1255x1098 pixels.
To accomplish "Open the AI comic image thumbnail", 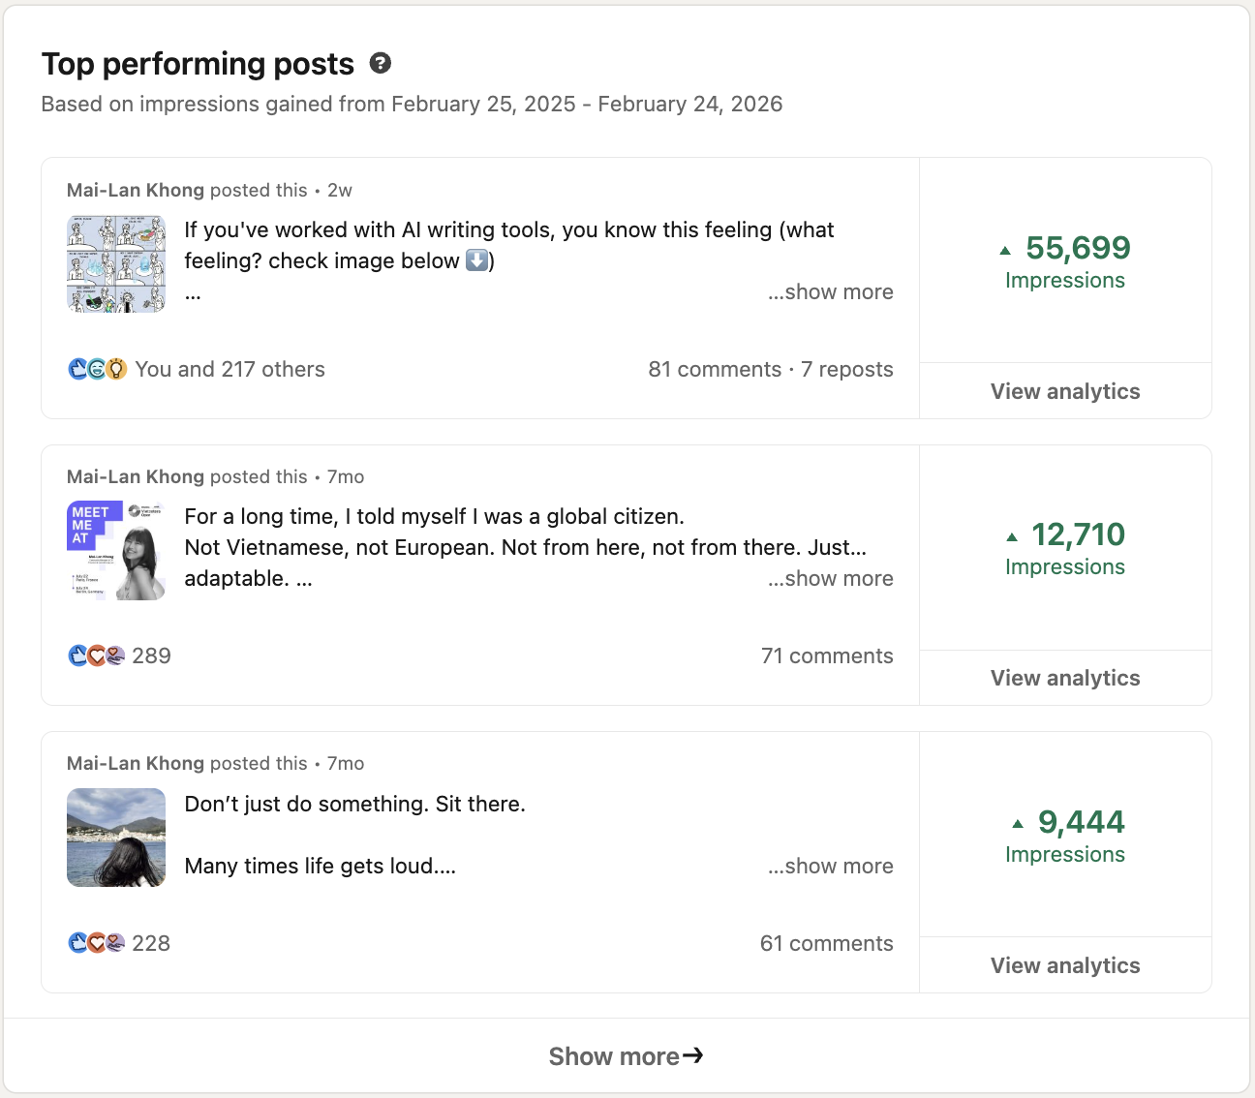I will (115, 262).
